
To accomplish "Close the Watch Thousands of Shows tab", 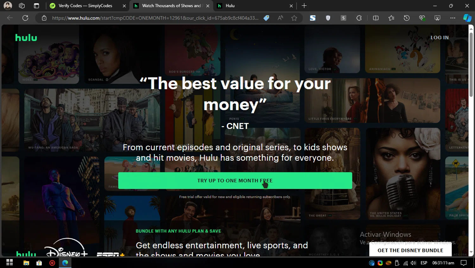I will click(x=208, y=6).
